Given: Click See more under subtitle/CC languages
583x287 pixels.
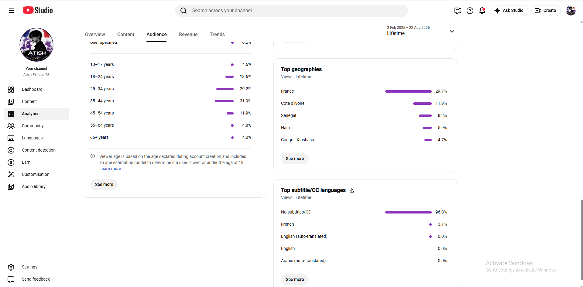Looking at the screenshot, I should pyautogui.click(x=295, y=279).
